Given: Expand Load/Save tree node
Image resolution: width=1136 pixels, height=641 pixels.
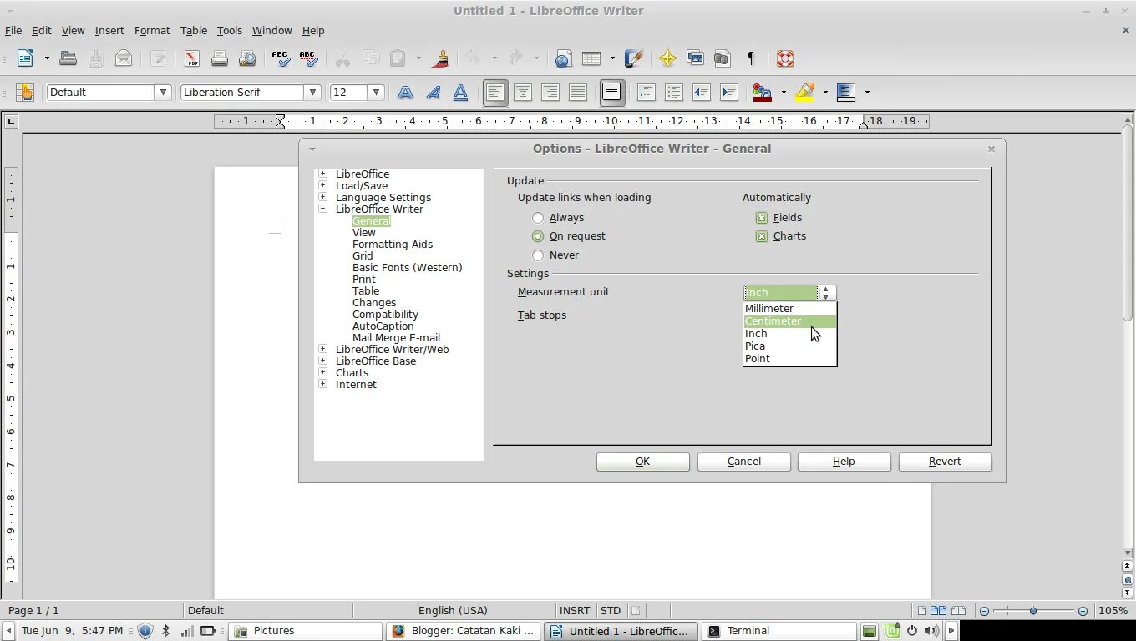Looking at the screenshot, I should click(322, 185).
